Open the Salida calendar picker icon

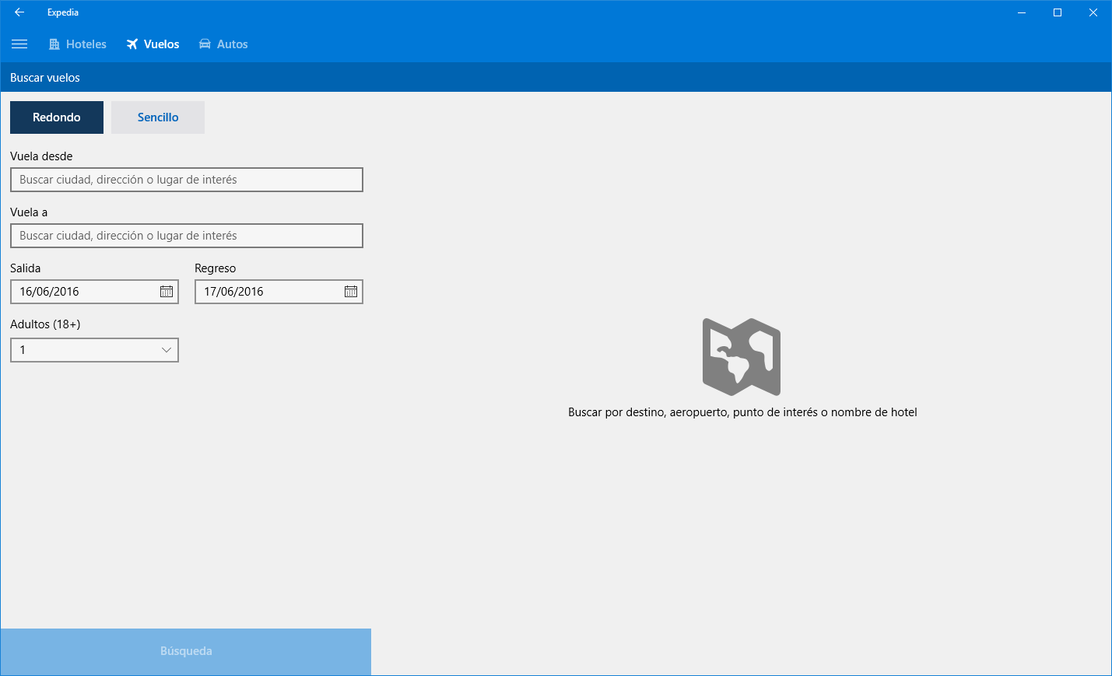click(167, 292)
